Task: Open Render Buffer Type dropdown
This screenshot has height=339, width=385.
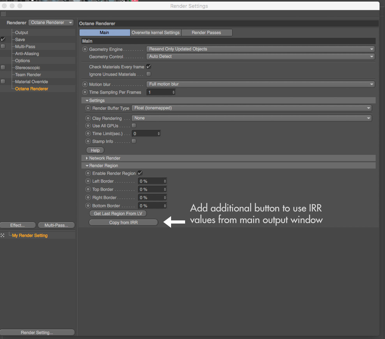Action: [252, 108]
